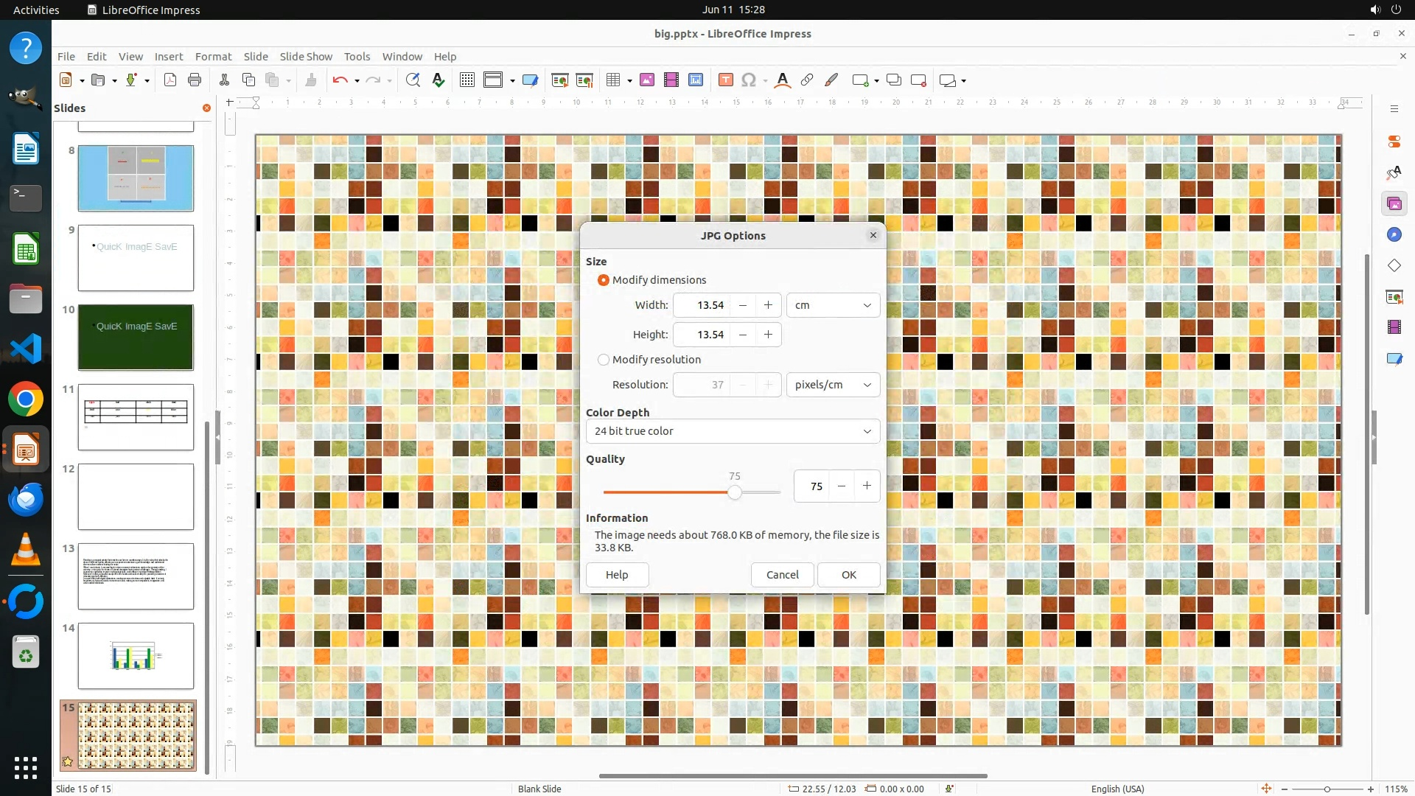
Task: Expand the 24 bit true color dropdown
Action: (733, 431)
